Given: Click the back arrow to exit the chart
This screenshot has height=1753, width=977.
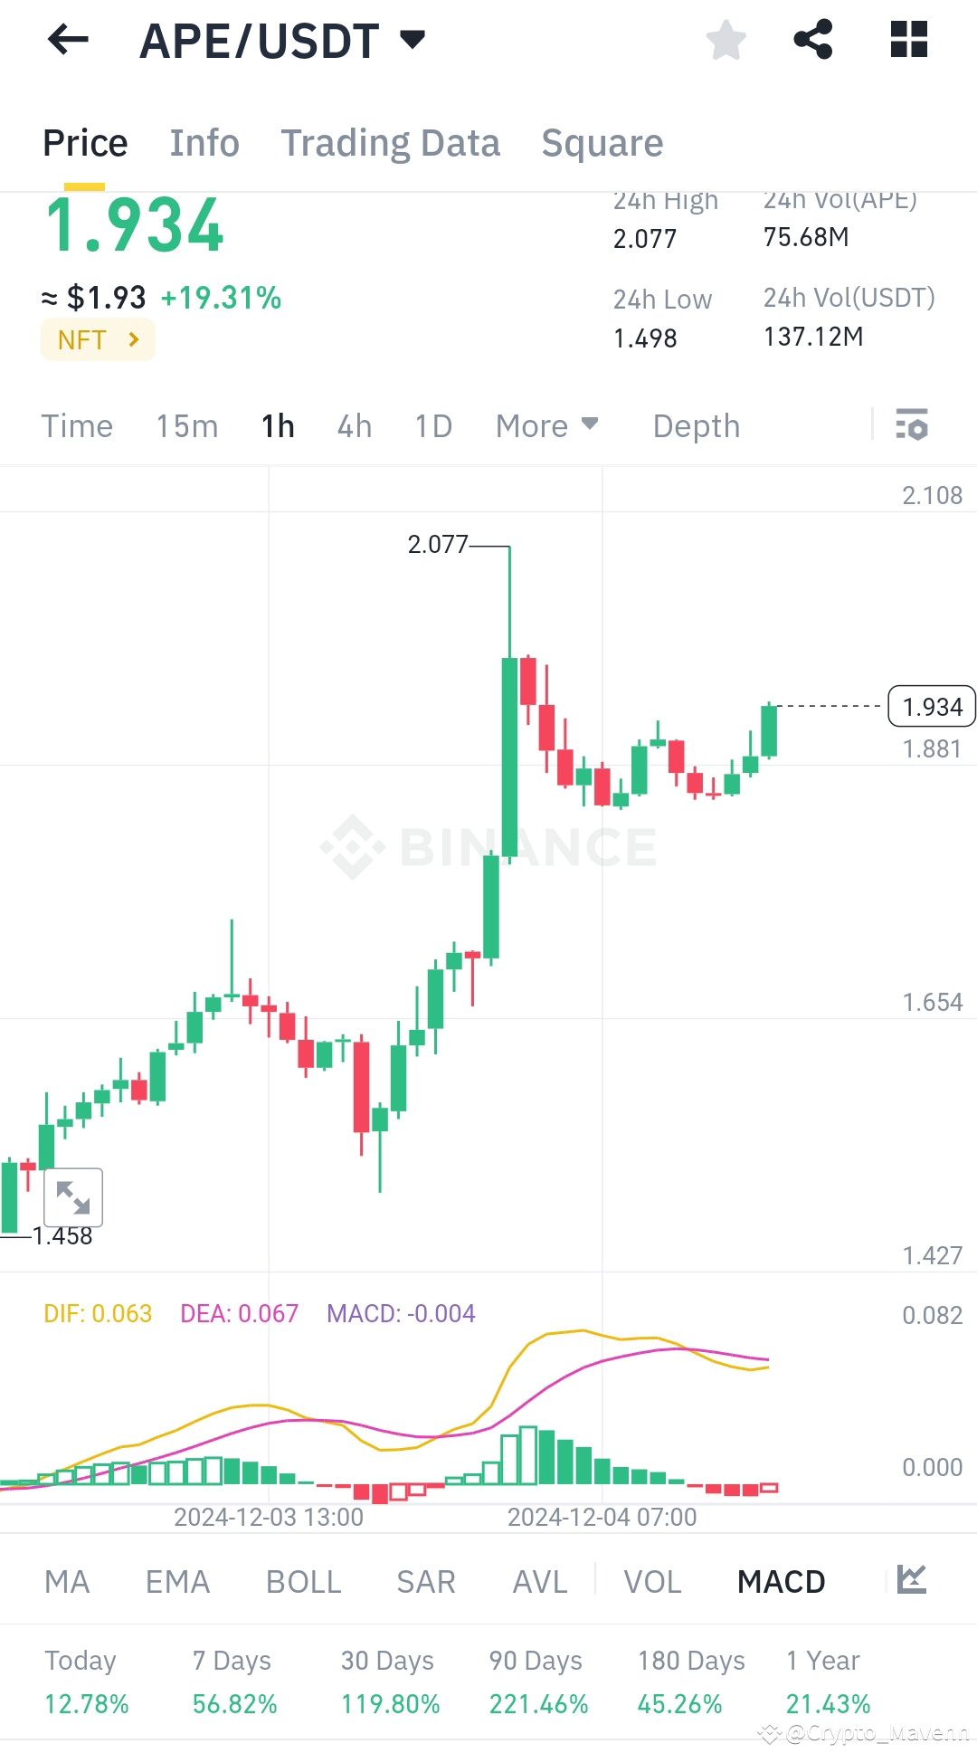Looking at the screenshot, I should pyautogui.click(x=68, y=40).
